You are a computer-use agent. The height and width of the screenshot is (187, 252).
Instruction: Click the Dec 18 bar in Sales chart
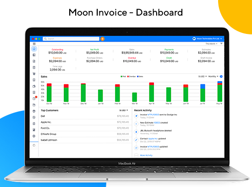coord(83,93)
